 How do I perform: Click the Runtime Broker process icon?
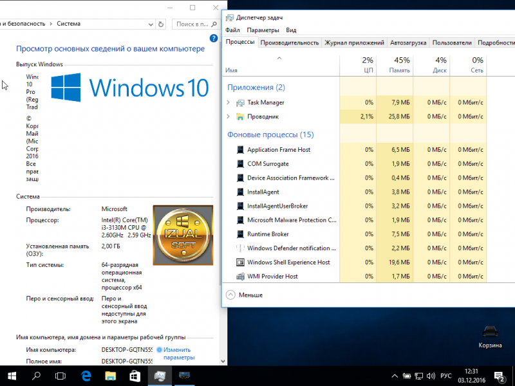240,234
